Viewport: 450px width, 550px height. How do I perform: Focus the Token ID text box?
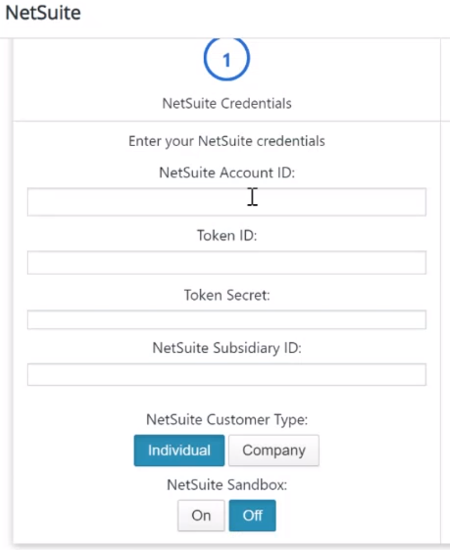pos(227,263)
